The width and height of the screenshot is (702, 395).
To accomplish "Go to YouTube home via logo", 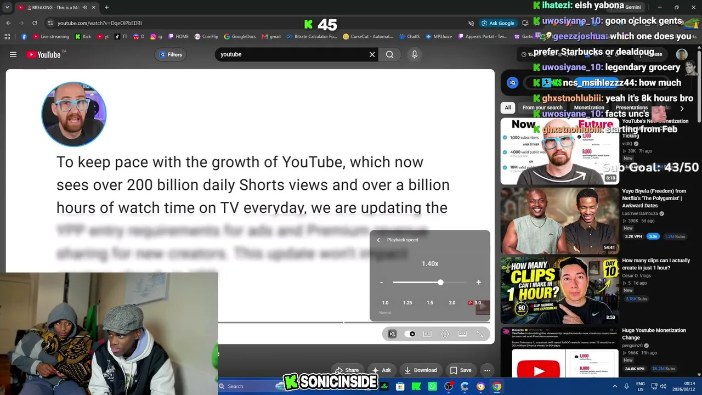I will coord(43,54).
